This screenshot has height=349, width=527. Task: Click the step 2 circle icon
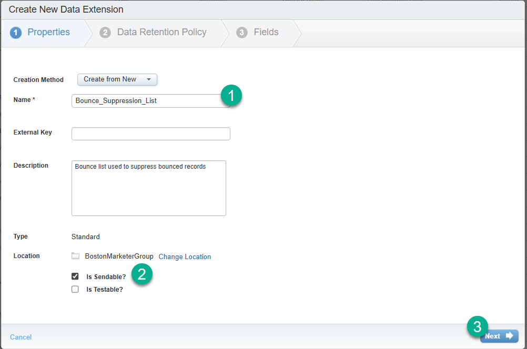click(105, 33)
